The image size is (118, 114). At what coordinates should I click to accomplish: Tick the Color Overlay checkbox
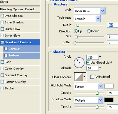click(2, 69)
